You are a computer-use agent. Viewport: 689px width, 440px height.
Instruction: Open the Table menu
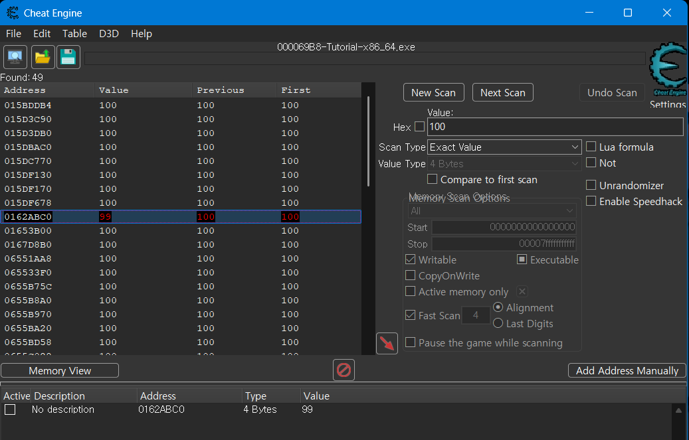74,33
